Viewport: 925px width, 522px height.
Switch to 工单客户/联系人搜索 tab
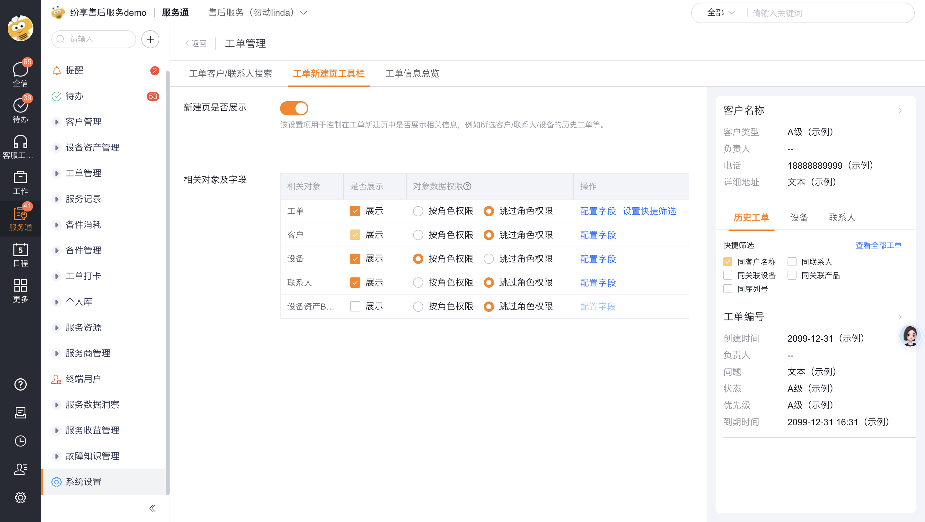[231, 74]
